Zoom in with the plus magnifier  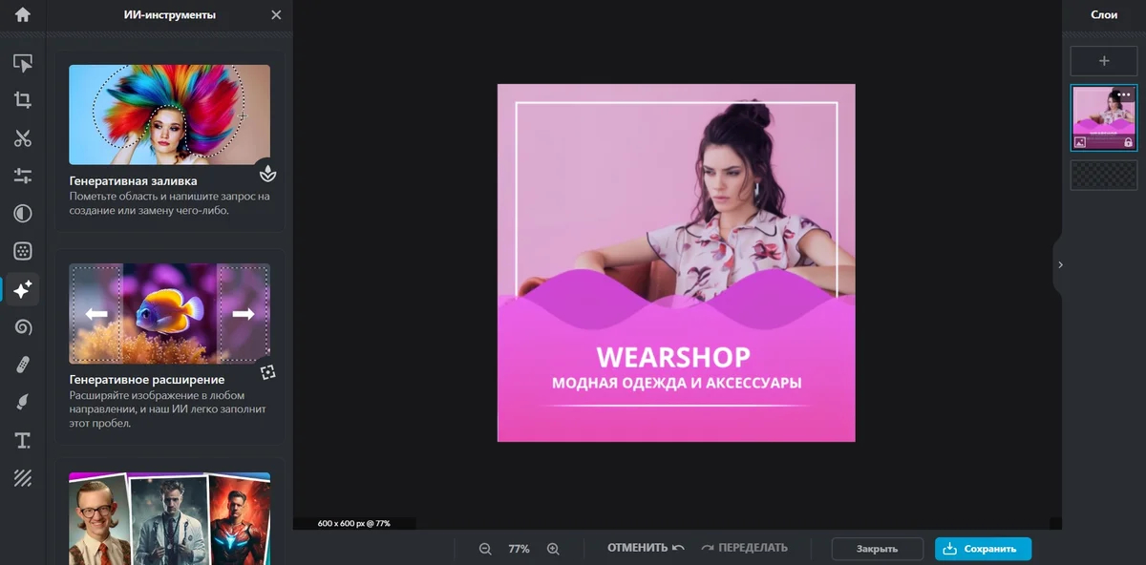553,549
